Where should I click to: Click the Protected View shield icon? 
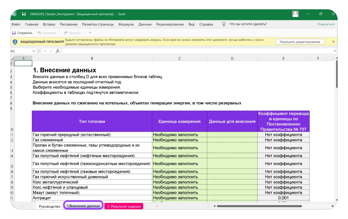[15, 42]
